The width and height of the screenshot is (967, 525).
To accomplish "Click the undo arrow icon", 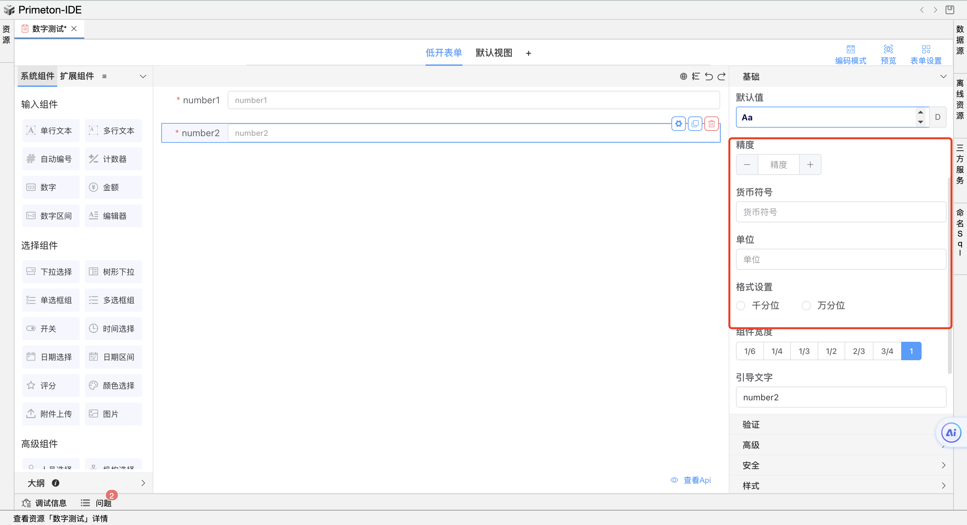I will pyautogui.click(x=708, y=77).
